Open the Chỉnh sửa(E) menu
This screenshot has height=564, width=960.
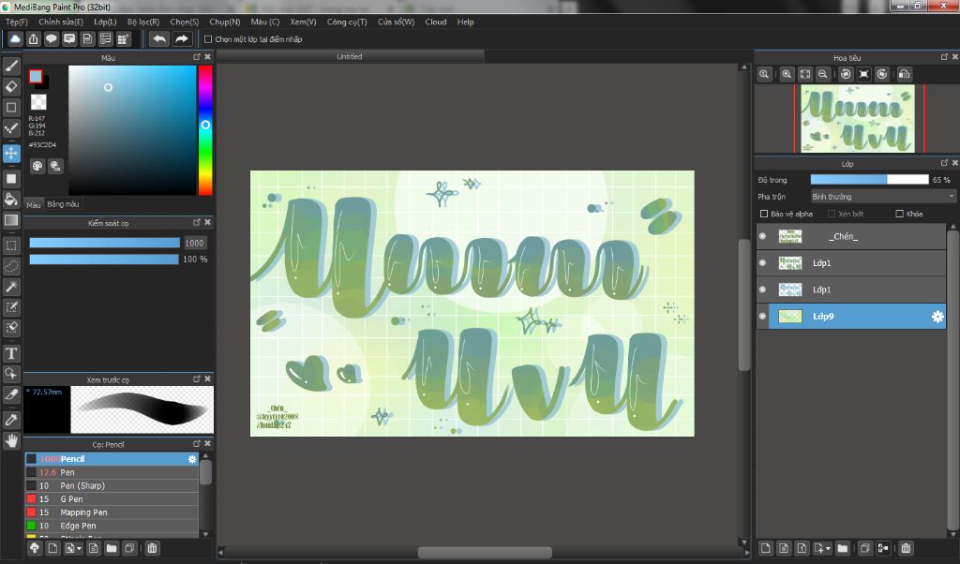(x=61, y=22)
